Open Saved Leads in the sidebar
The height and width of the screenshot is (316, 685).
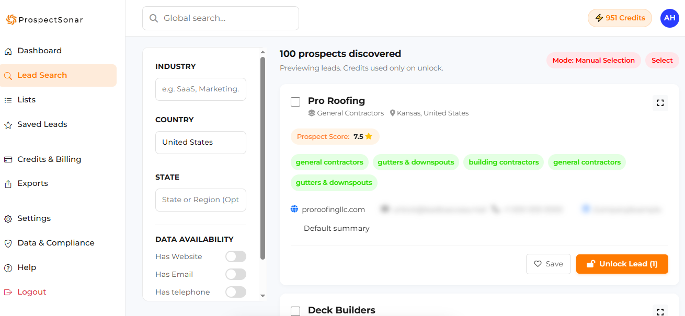click(x=42, y=124)
